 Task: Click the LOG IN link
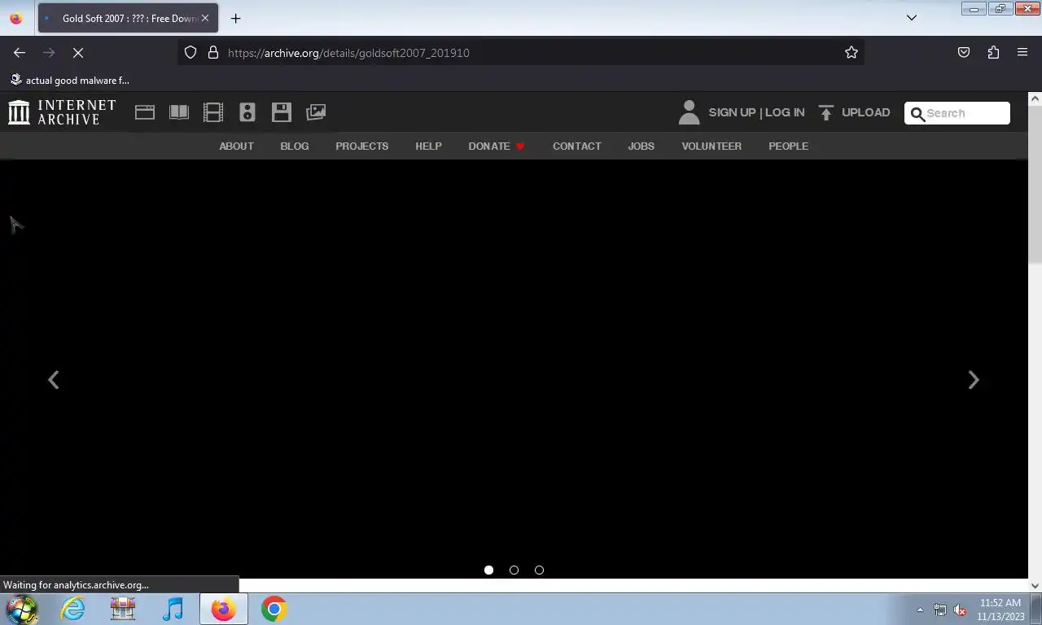(785, 112)
